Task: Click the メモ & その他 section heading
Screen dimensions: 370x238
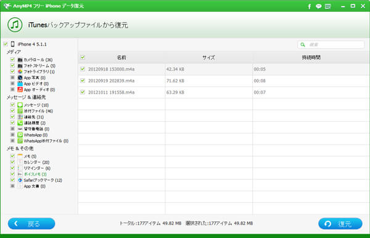Action: 20,149
